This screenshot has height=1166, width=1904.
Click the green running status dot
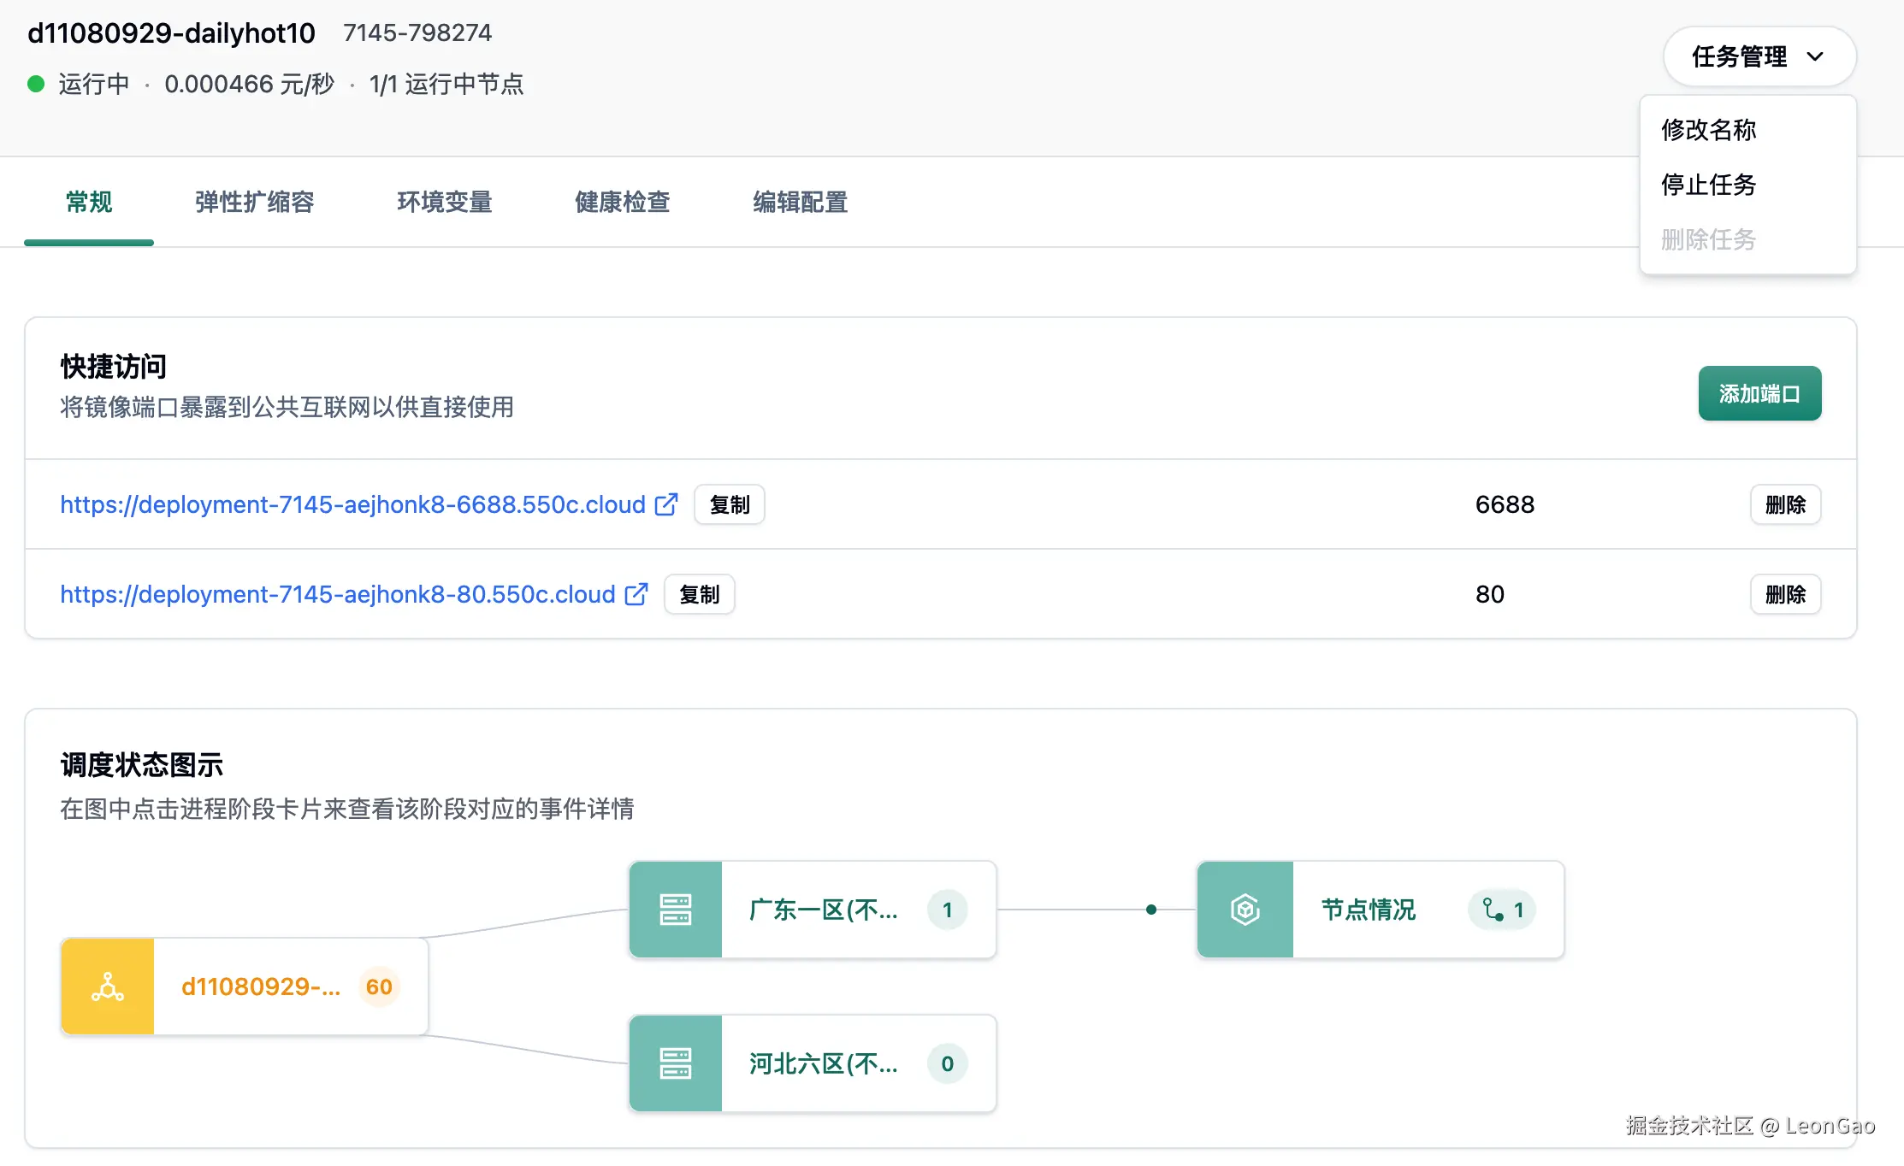click(x=36, y=84)
